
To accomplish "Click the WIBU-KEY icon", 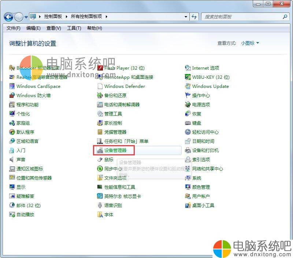I will coord(188,77).
